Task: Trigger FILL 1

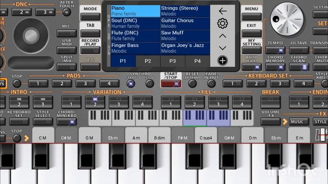Action: [x=171, y=102]
